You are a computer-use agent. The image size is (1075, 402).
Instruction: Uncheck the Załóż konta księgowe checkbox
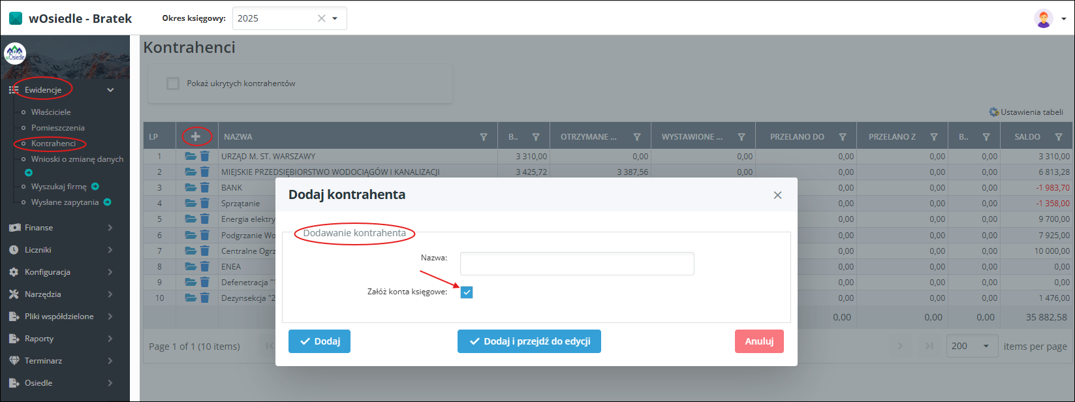466,292
